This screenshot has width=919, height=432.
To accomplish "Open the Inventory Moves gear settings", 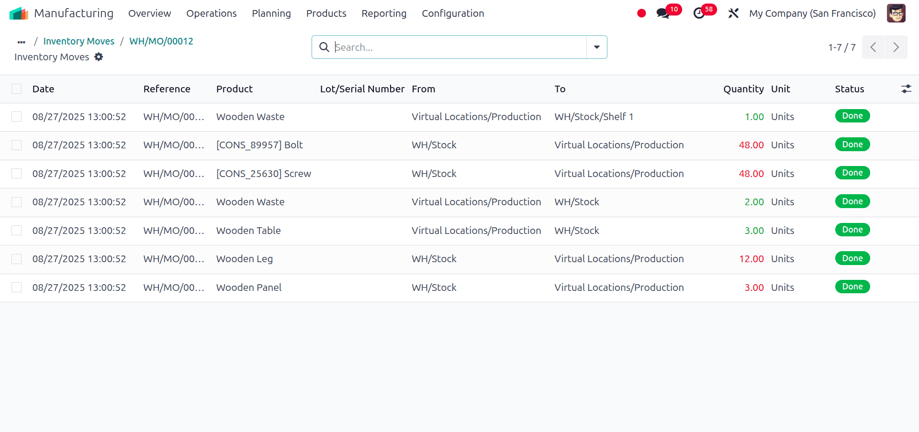I will (99, 57).
